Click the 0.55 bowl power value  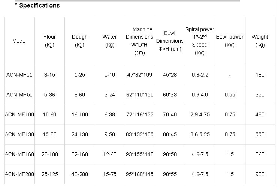(x=230, y=95)
